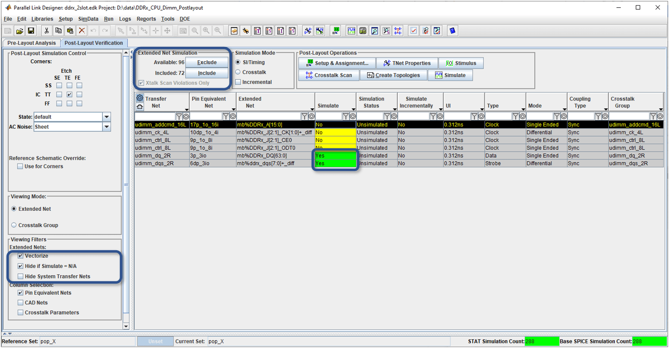
Task: Save the project using the disk icon
Action: 31,31
